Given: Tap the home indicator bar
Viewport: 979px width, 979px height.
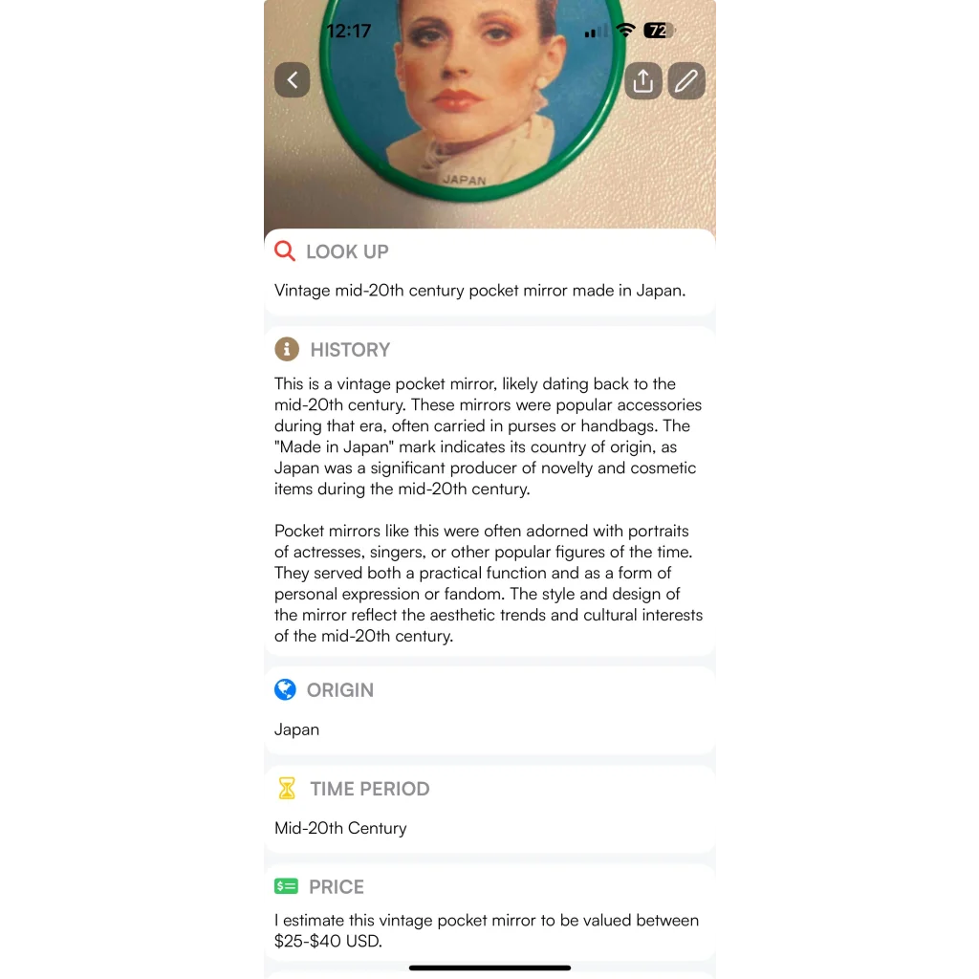Looking at the screenshot, I should pos(489,968).
